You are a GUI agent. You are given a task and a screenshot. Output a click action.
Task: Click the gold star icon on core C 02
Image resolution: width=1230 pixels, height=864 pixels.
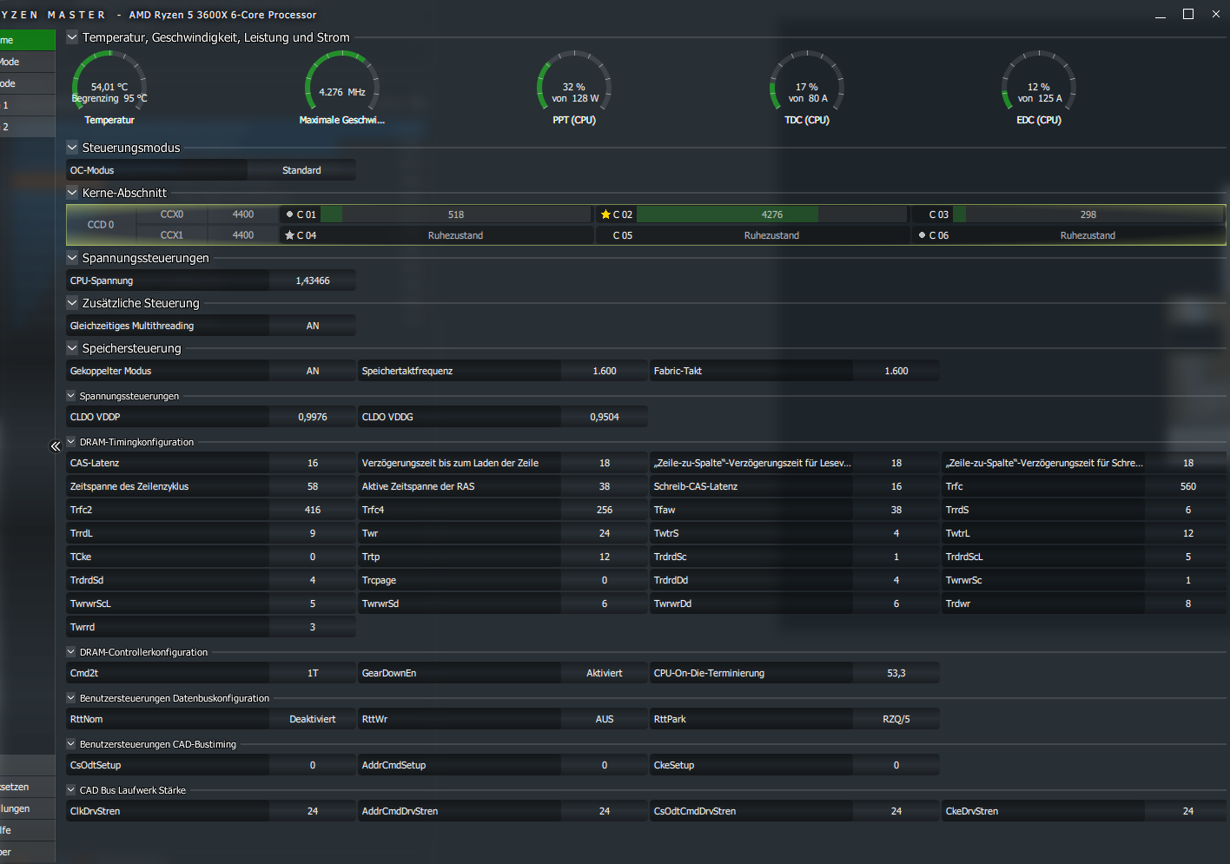pyautogui.click(x=605, y=214)
